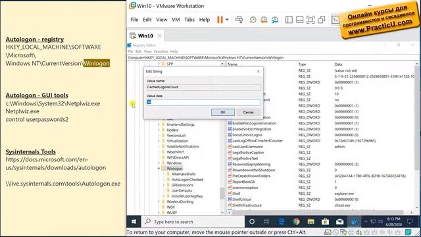Enter VMware full screen mode
421x237 pixels.
310,20
